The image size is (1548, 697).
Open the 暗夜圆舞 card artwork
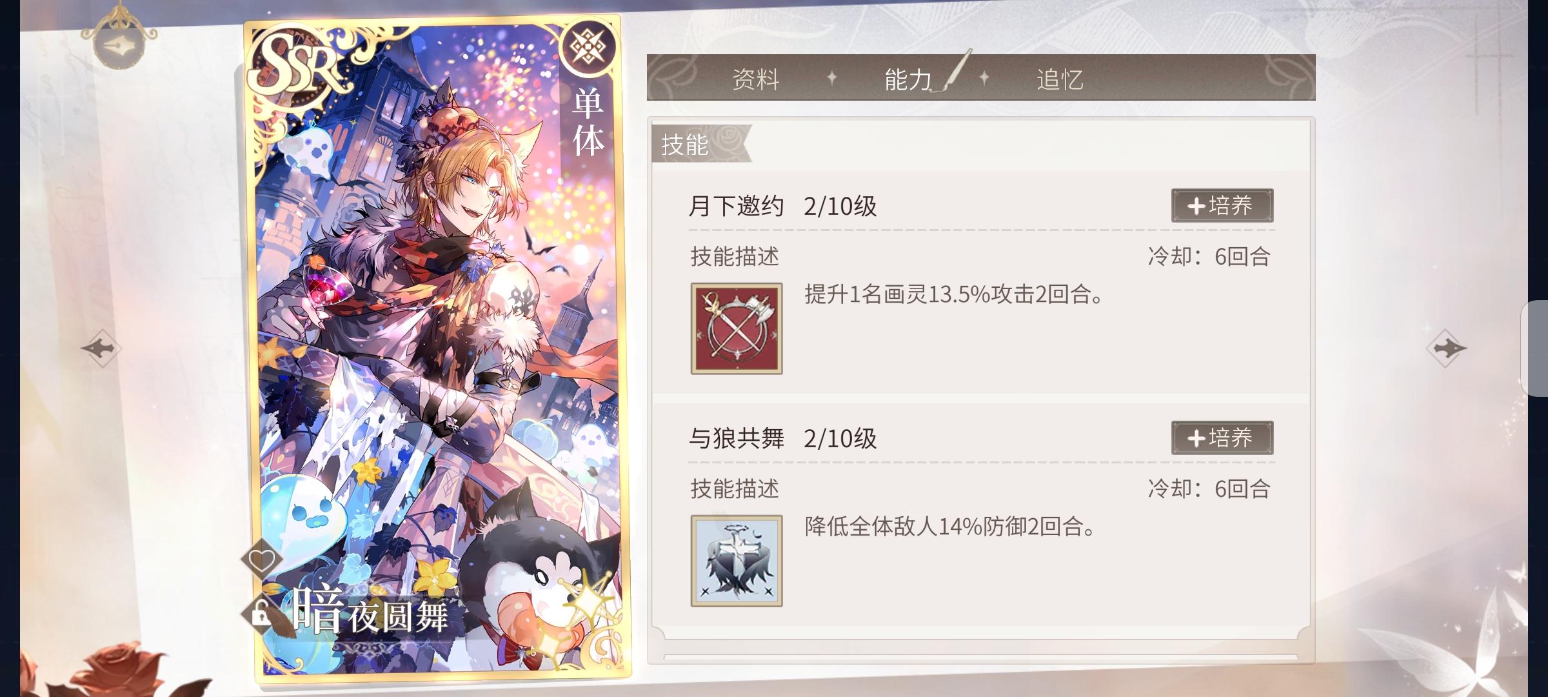point(437,348)
